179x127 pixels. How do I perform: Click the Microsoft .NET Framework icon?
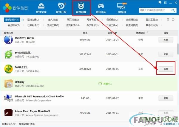8,98
